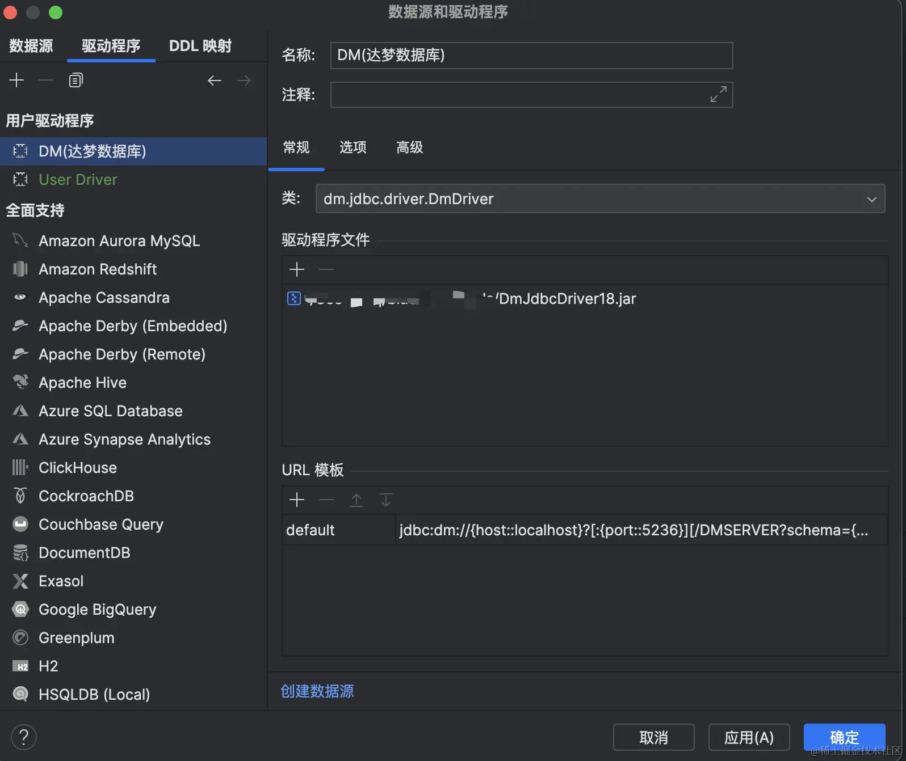The height and width of the screenshot is (761, 906).
Task: Click the ClickHouse icon
Action: [x=20, y=467]
